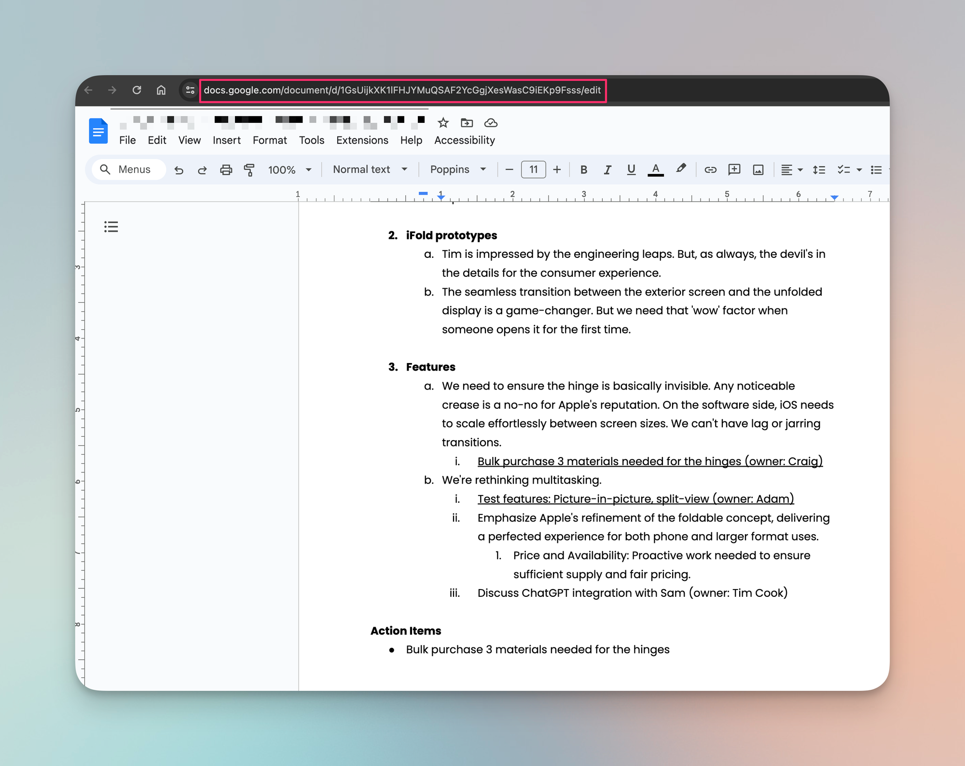This screenshot has height=766, width=965.
Task: Reload the page
Action: [x=137, y=90]
